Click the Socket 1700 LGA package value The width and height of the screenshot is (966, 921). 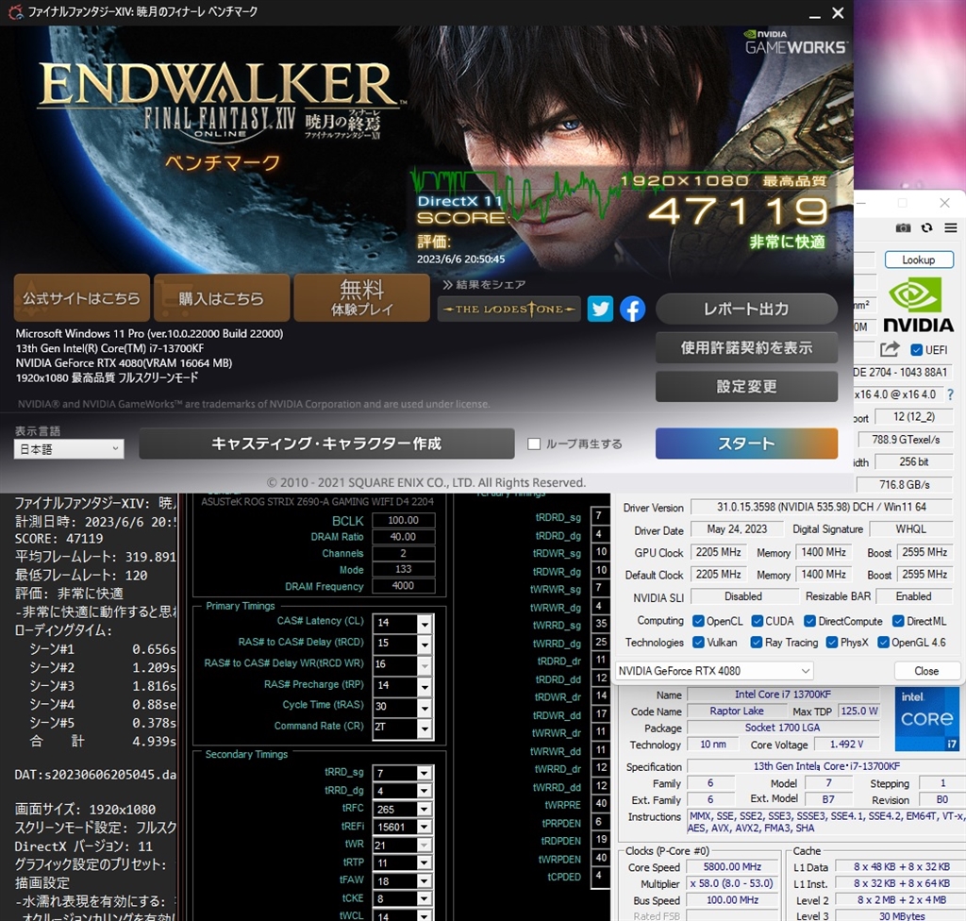782,728
